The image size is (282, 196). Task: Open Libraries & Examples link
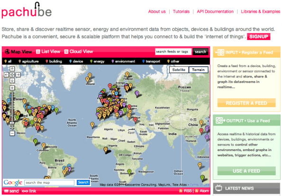tap(260, 12)
